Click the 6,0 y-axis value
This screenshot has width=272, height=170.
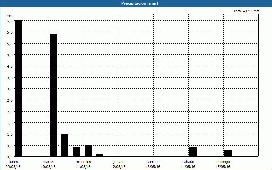coord(10,21)
